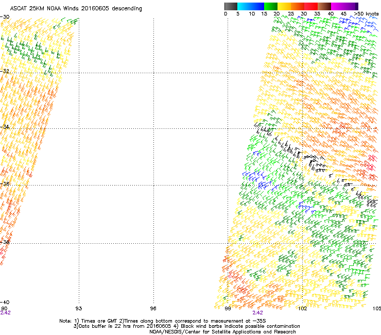Click the gray 0–5 knots color bar segment

coord(231,6)
